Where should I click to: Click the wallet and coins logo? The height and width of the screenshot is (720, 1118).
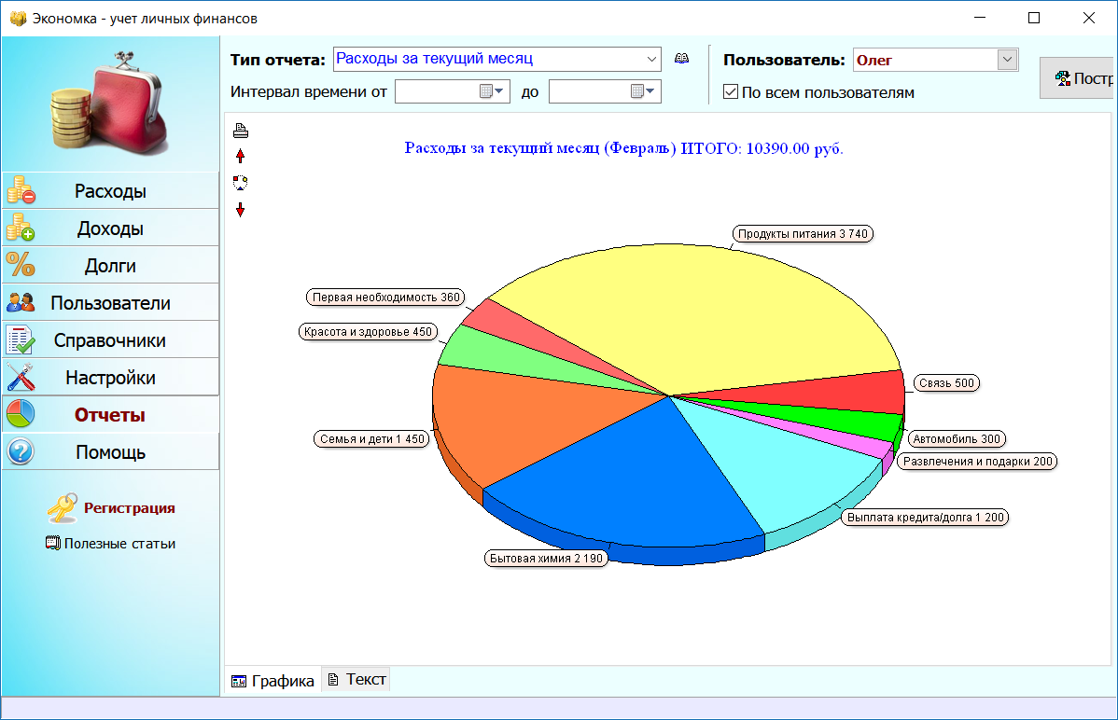pos(110,104)
